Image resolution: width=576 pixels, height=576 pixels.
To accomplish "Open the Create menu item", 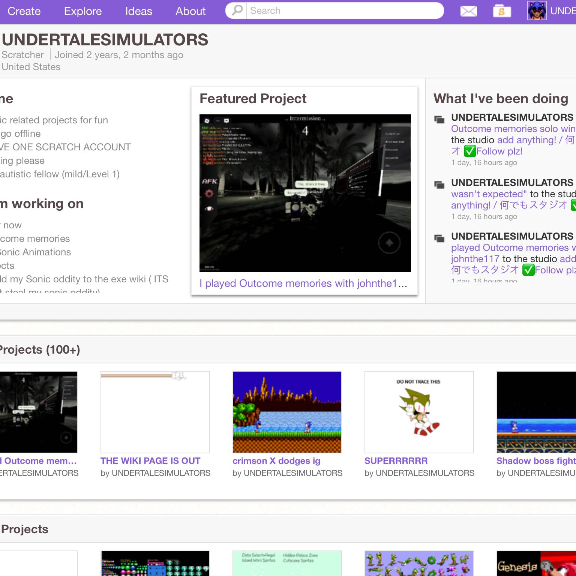I will pos(24,11).
